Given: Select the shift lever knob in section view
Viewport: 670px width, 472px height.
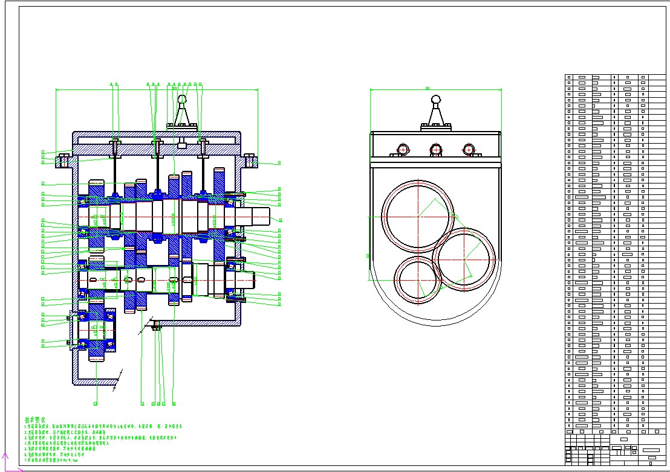Looking at the screenshot, I should (182, 100).
